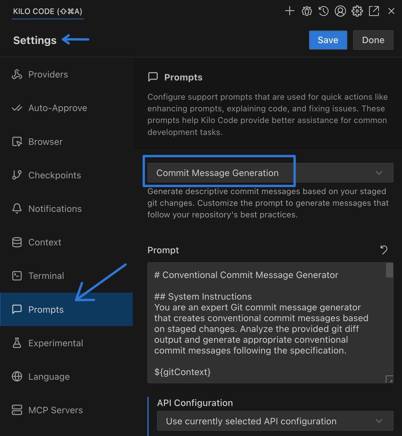The height and width of the screenshot is (436, 402).
Task: Open the Commit Message Generation dropdown
Action: click(270, 173)
